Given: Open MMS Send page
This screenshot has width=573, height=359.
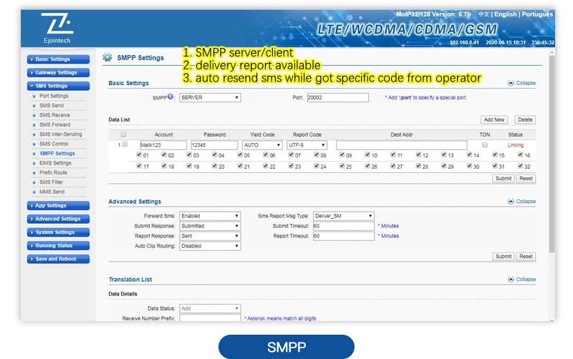Looking at the screenshot, I should coord(52,192).
